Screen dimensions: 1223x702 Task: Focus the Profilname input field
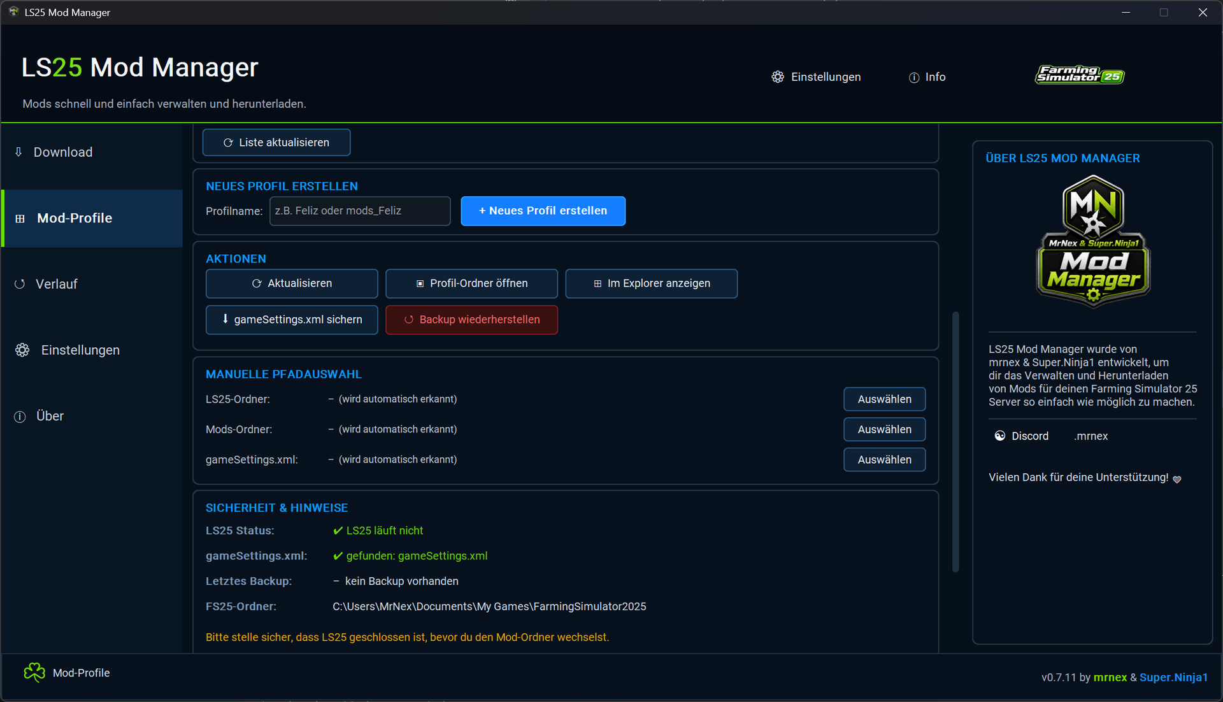pos(360,211)
